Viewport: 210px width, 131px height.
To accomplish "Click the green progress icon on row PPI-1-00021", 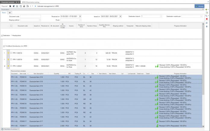I will pyautogui.click(x=157, y=66).
